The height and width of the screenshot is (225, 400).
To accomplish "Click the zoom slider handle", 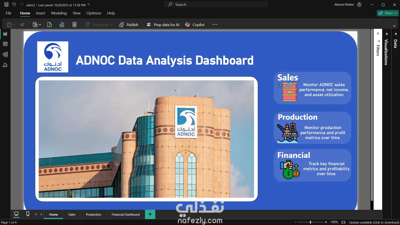I will [x=310, y=222].
